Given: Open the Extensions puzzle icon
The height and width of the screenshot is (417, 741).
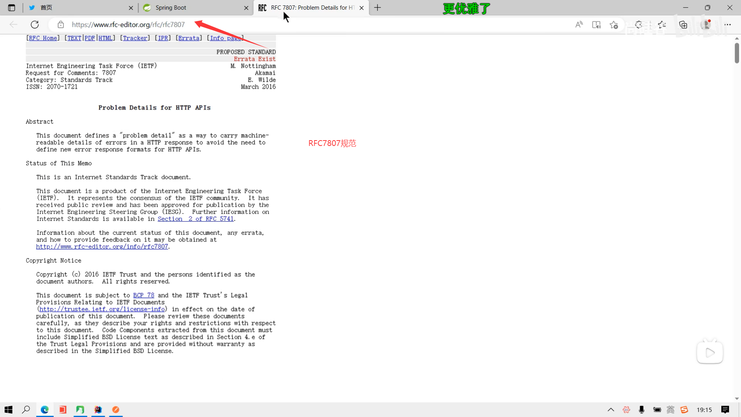Looking at the screenshot, I should pos(639,25).
